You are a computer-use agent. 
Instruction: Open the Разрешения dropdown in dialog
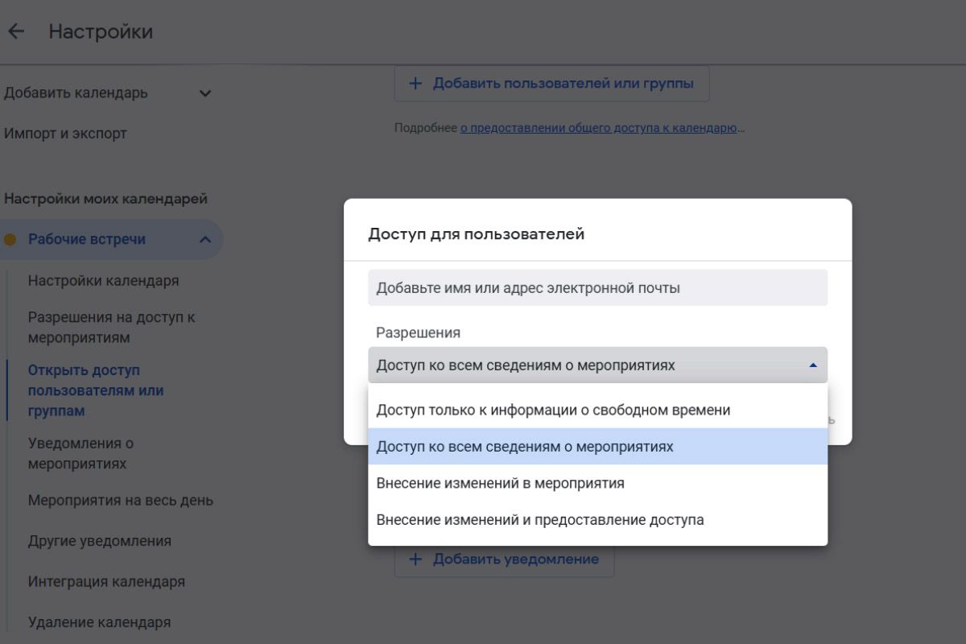(x=597, y=365)
